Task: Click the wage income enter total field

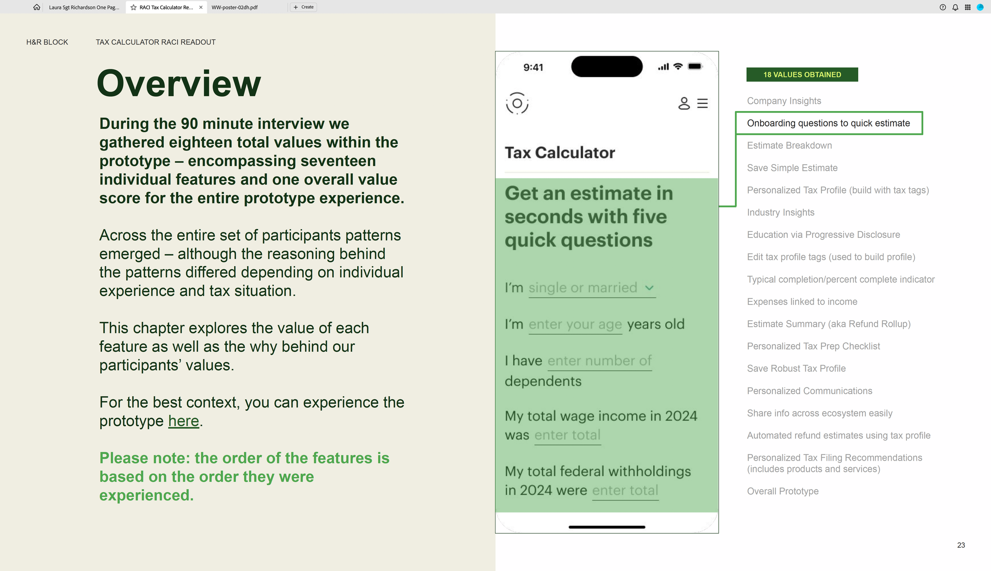Action: coord(567,435)
